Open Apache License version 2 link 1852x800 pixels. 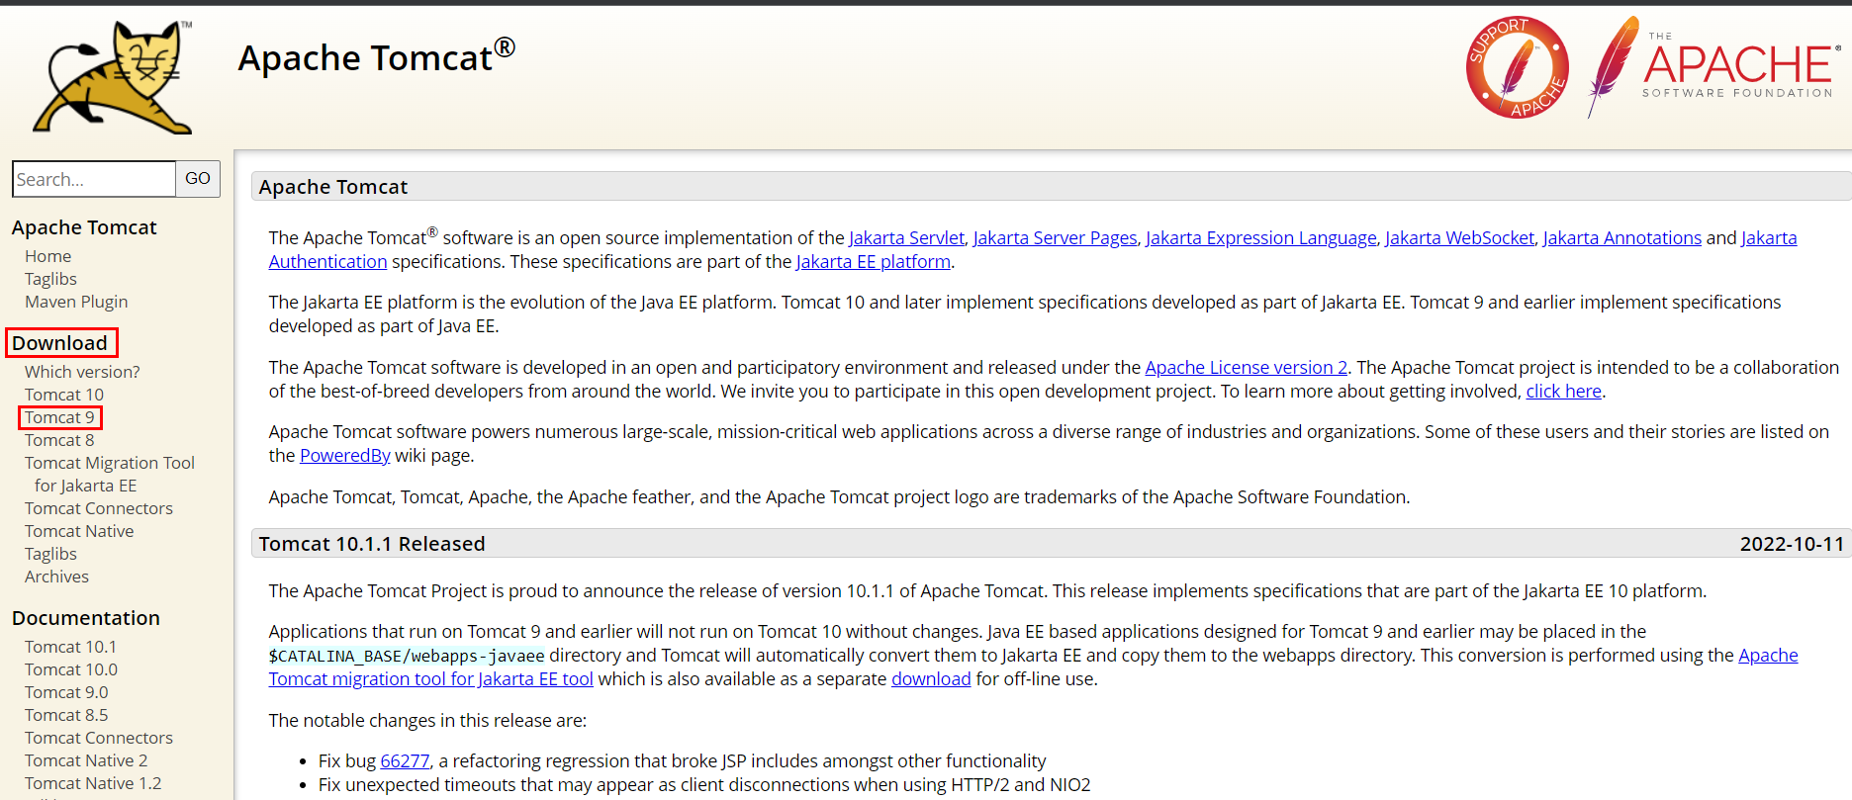[1246, 367]
